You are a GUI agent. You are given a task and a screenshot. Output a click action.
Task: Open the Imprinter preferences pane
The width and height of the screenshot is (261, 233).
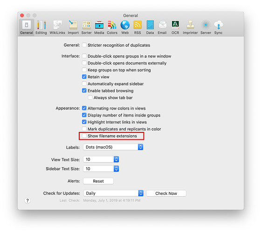click(190, 27)
